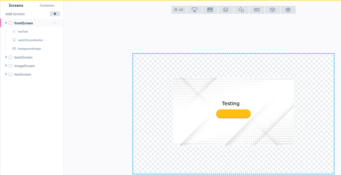Click the Add Screen label
This screenshot has height=175, width=341.
15,14
